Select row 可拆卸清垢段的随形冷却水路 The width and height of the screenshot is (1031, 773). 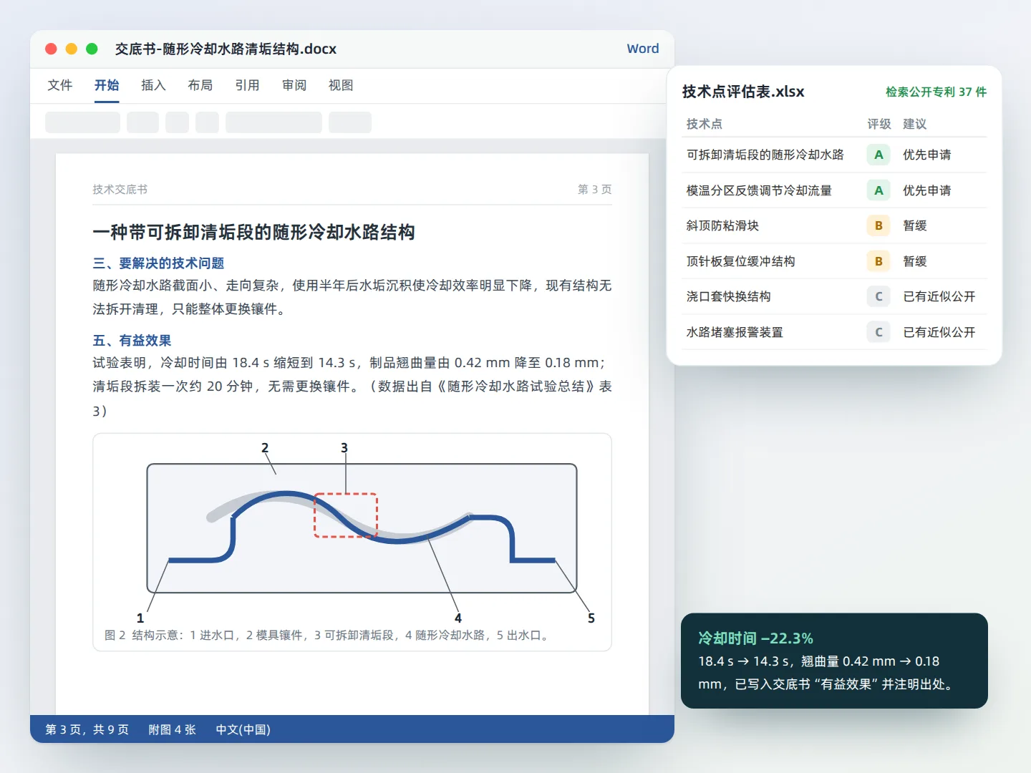click(x=834, y=155)
